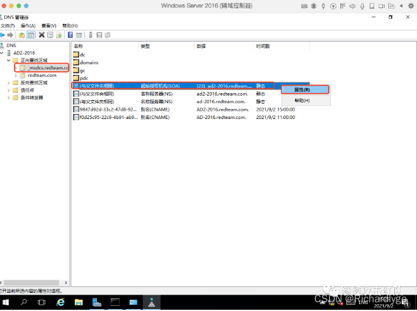Click the taskbar clock showing 2021/9/2
Viewport: 417px width, 311px height.
[384, 303]
